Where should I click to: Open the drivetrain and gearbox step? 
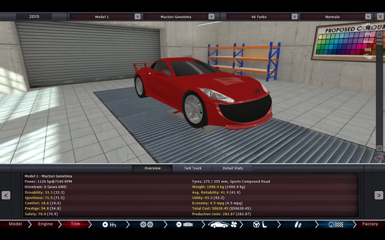pyautogui.click(x=109, y=225)
